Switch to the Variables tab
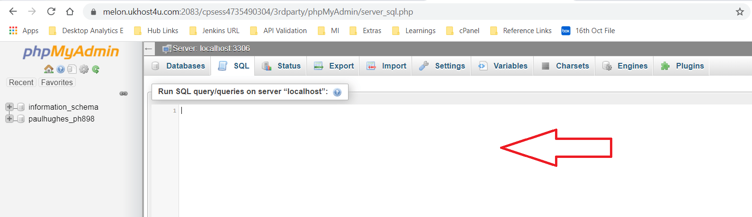The image size is (752, 217). (x=502, y=66)
